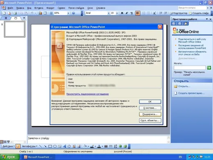Click the notes pane Заметки к слайду

tap(97, 139)
